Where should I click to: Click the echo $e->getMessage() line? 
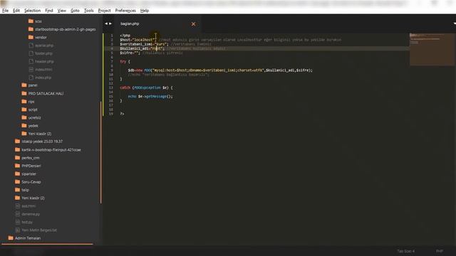point(150,97)
